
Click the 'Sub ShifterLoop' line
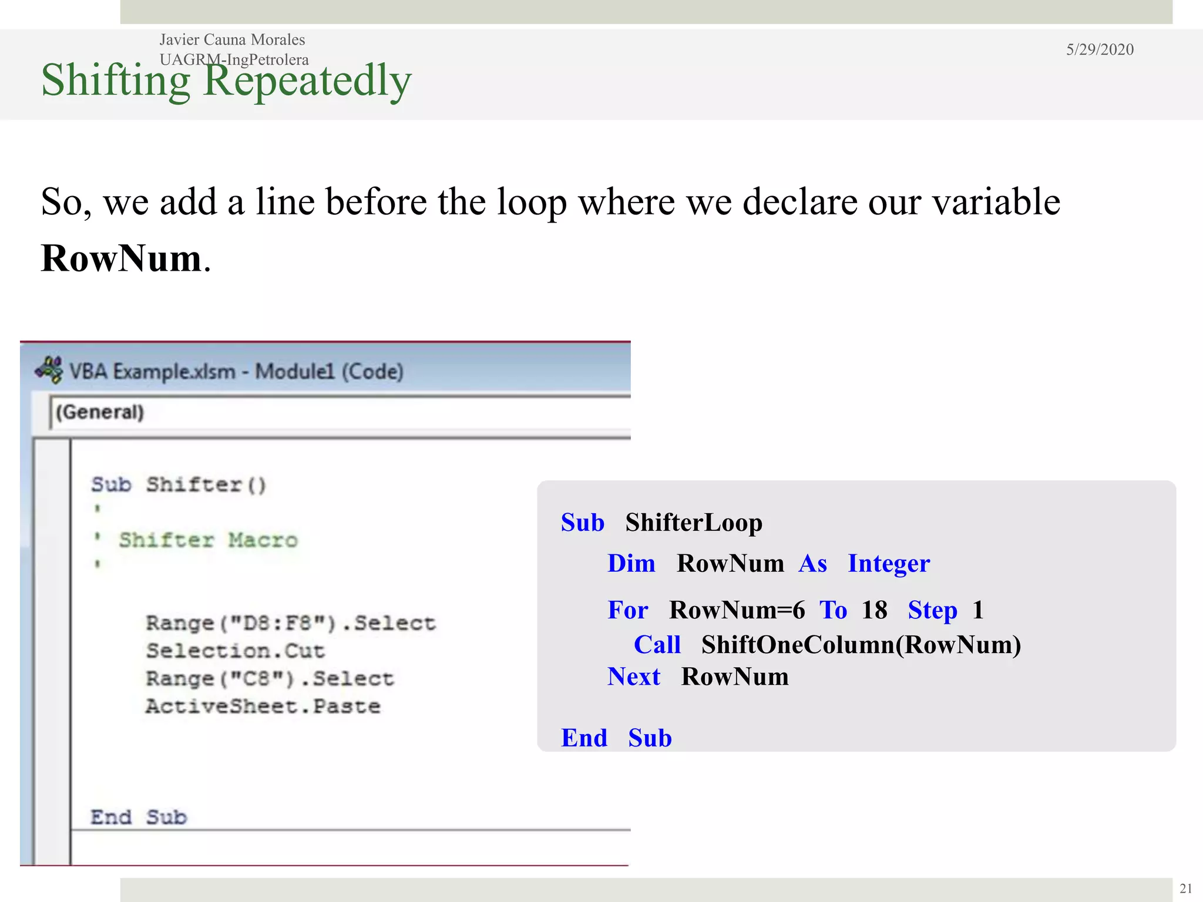pyautogui.click(x=661, y=522)
